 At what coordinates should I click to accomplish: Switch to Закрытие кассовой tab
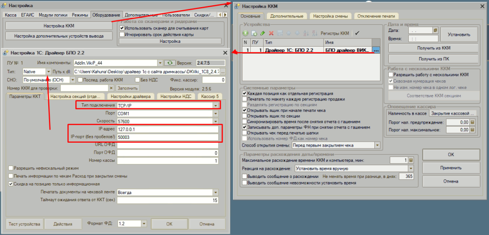pos(453,113)
